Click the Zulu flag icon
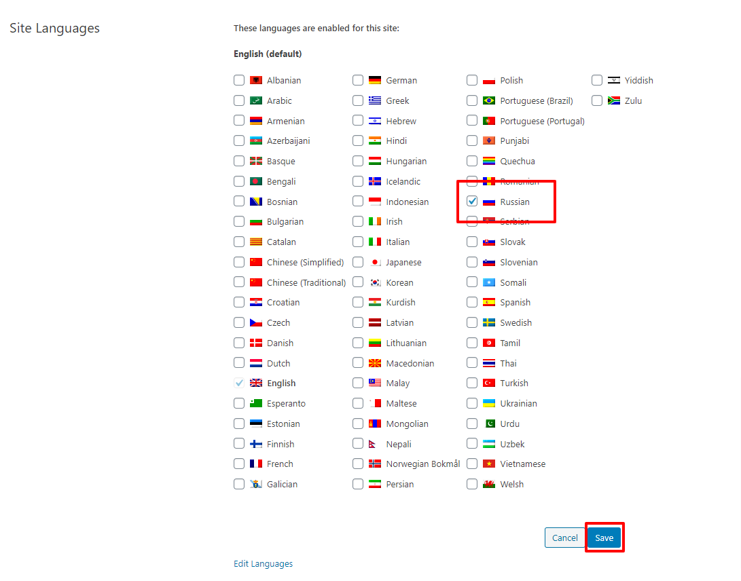The width and height of the screenshot is (741, 581). coord(614,101)
